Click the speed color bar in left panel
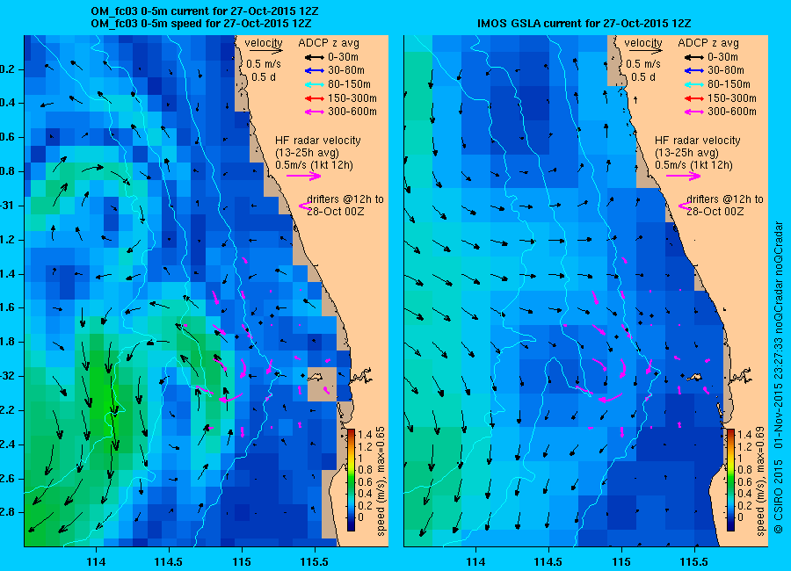791x571 pixels. pos(351,480)
